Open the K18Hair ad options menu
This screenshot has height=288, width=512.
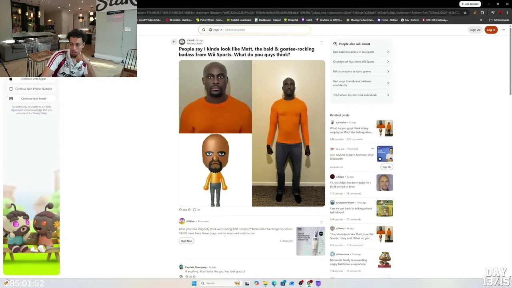(x=322, y=221)
